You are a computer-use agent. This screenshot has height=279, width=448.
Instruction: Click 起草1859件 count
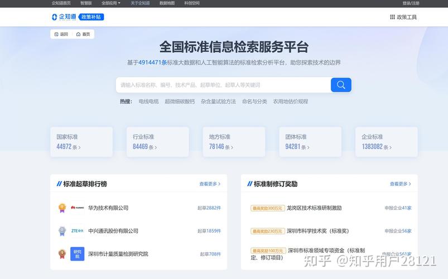tap(209, 231)
